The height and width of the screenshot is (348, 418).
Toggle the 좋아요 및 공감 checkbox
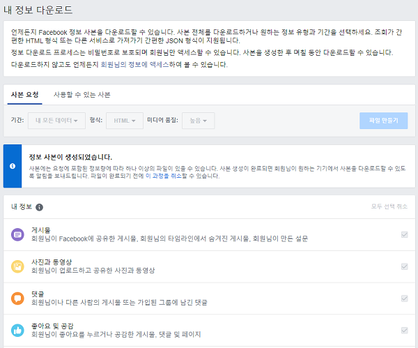(404, 330)
